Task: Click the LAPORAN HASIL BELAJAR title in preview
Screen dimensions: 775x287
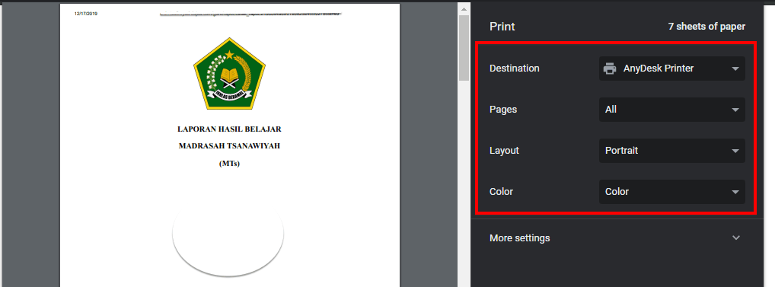Action: (x=229, y=129)
